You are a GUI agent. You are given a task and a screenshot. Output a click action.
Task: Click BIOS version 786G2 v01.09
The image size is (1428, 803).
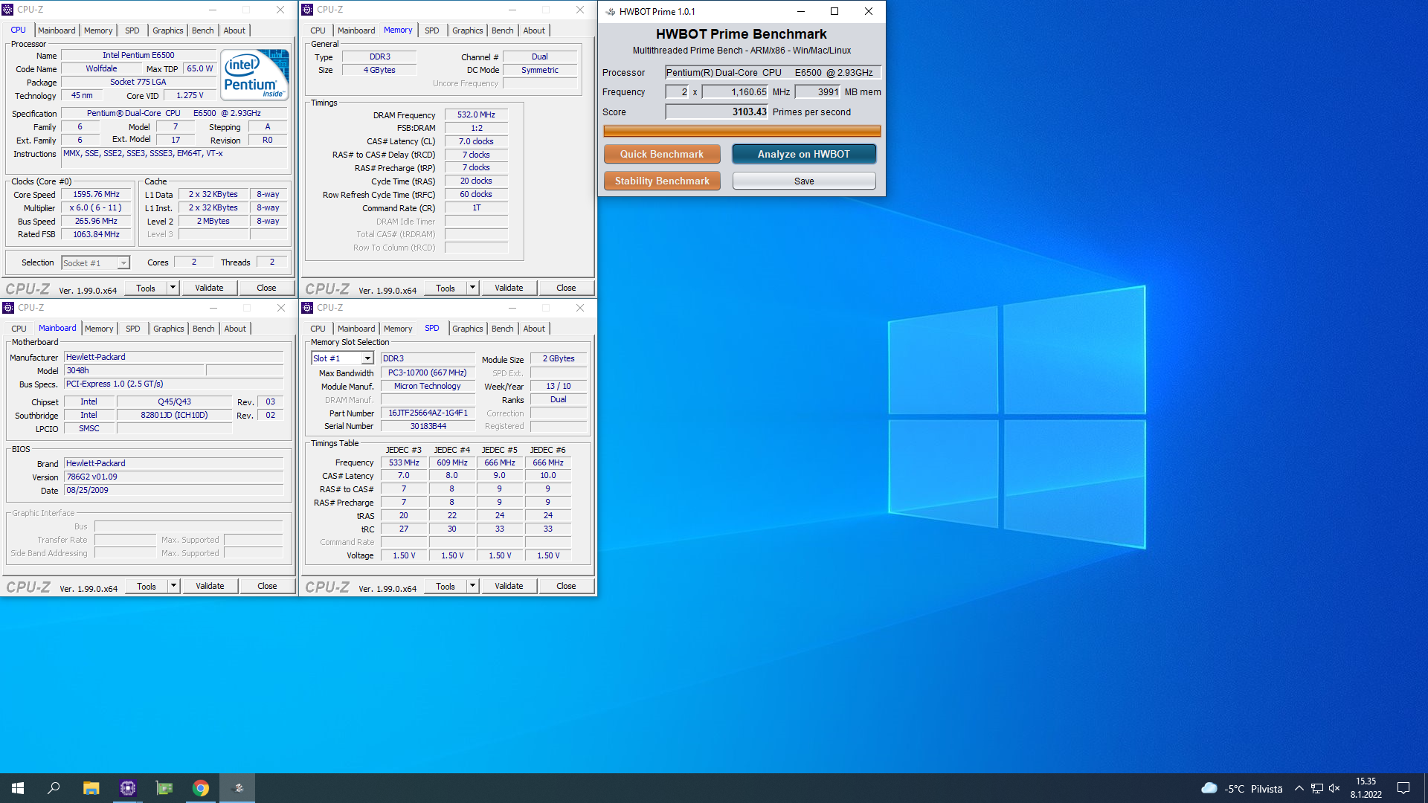pos(173,477)
